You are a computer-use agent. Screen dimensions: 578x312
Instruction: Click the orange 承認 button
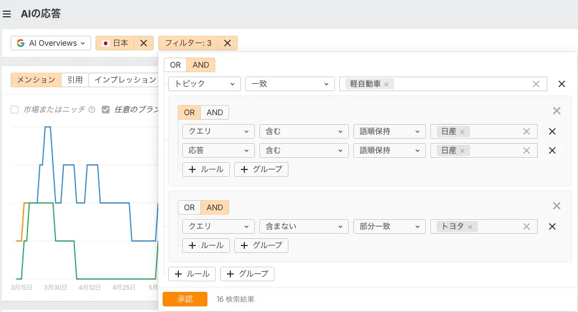tap(185, 299)
